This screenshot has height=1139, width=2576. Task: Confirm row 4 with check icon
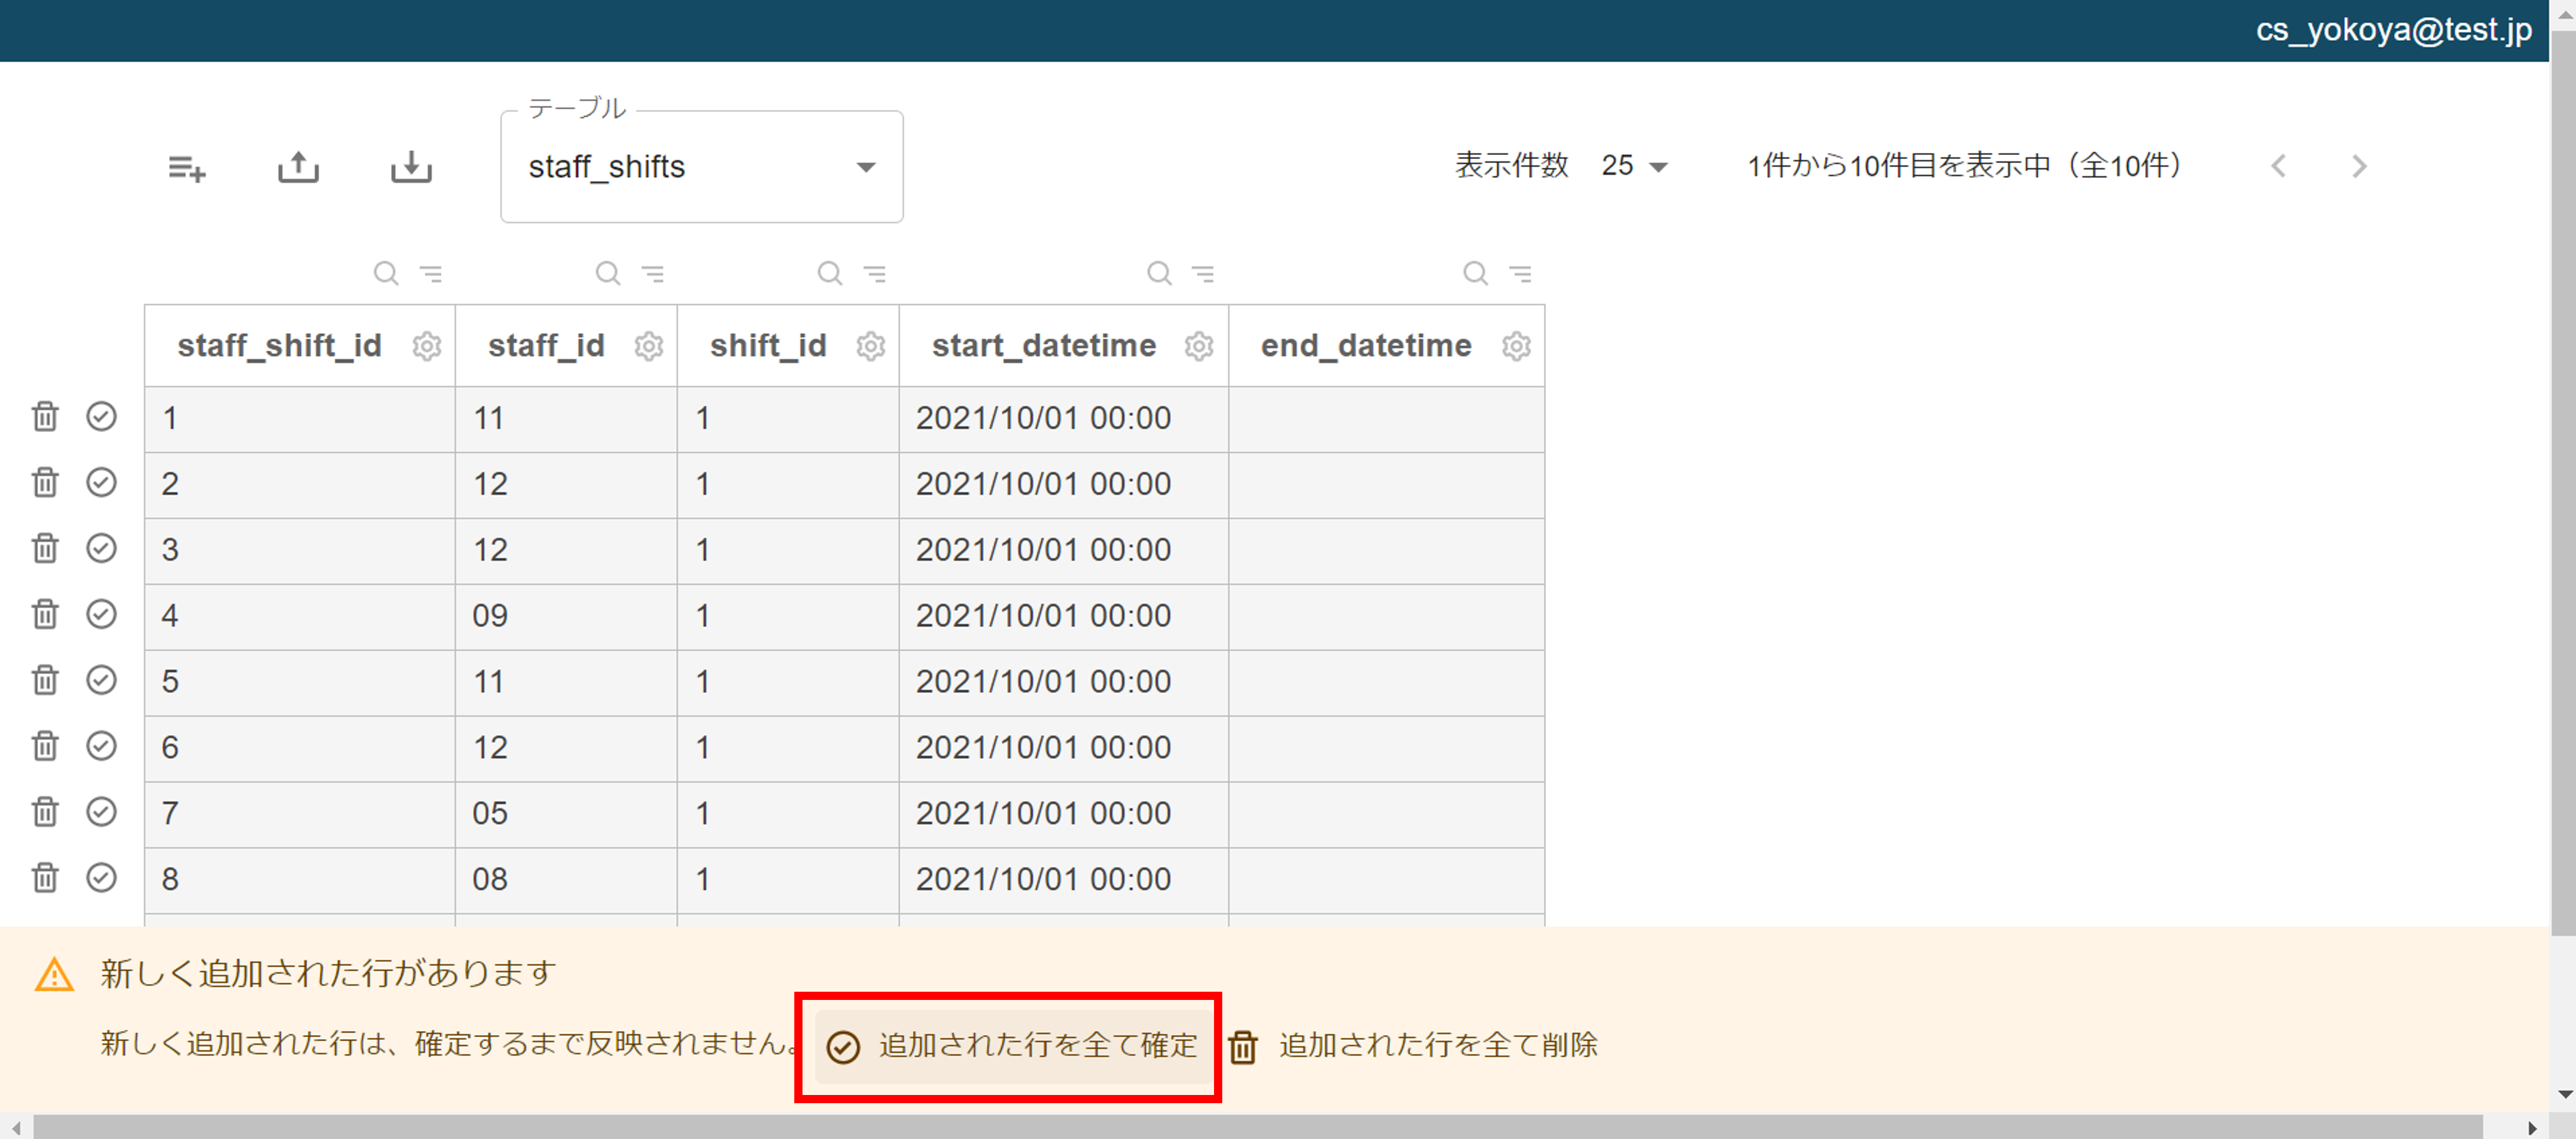click(x=101, y=614)
